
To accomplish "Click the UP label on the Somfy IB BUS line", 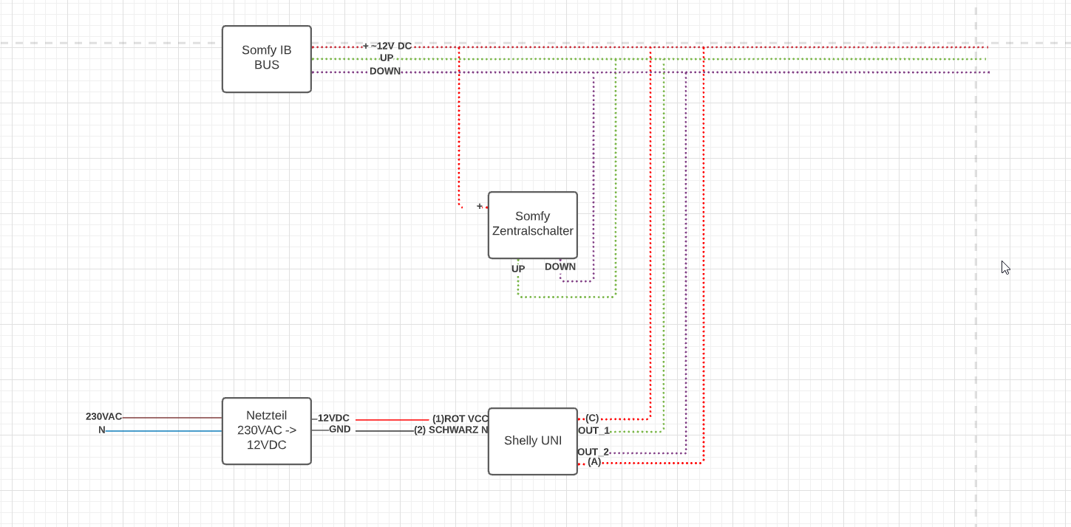I will pos(387,58).
